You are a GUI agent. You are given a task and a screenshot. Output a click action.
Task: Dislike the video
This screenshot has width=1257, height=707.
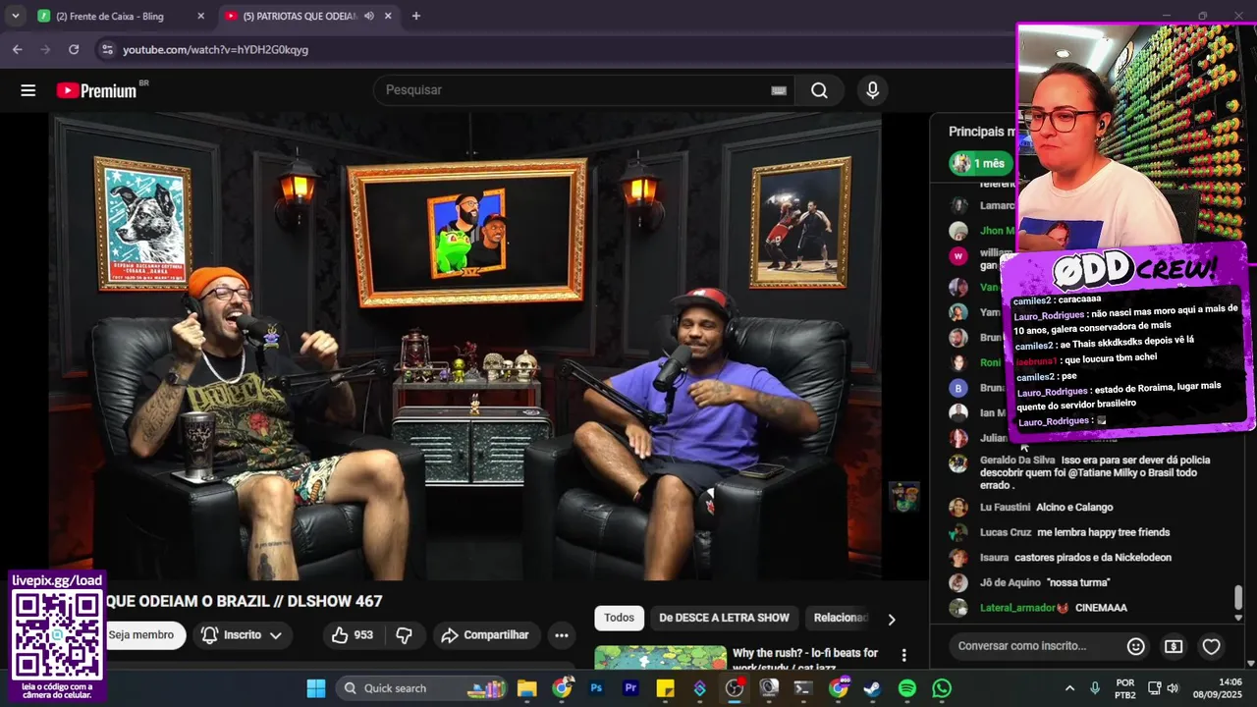pos(404,635)
